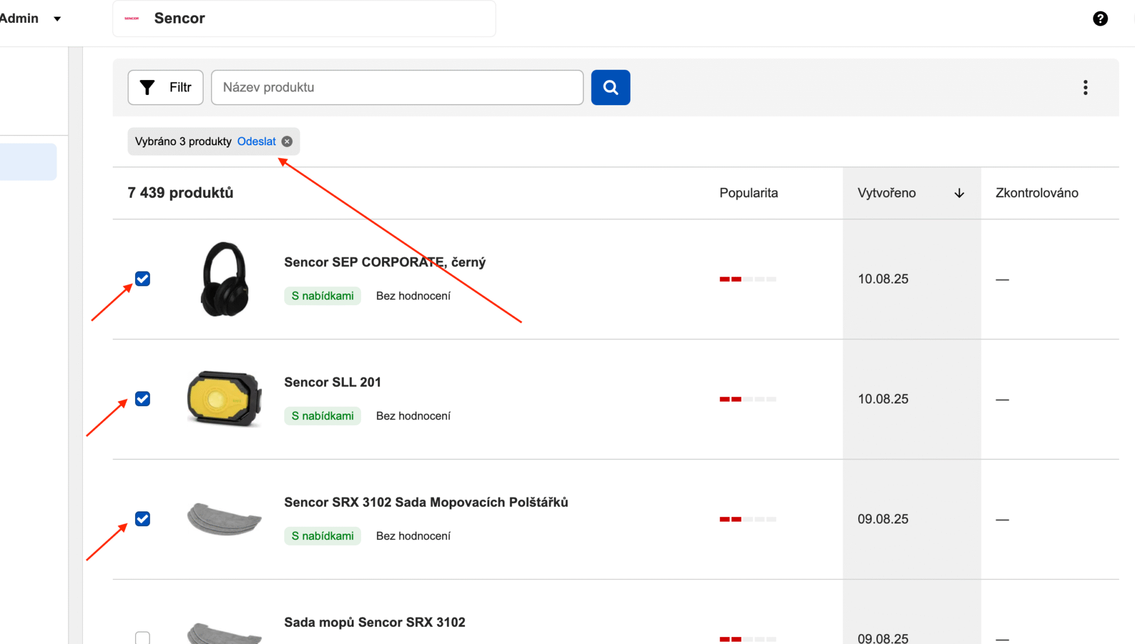Click the help question mark icon

[x=1100, y=19]
